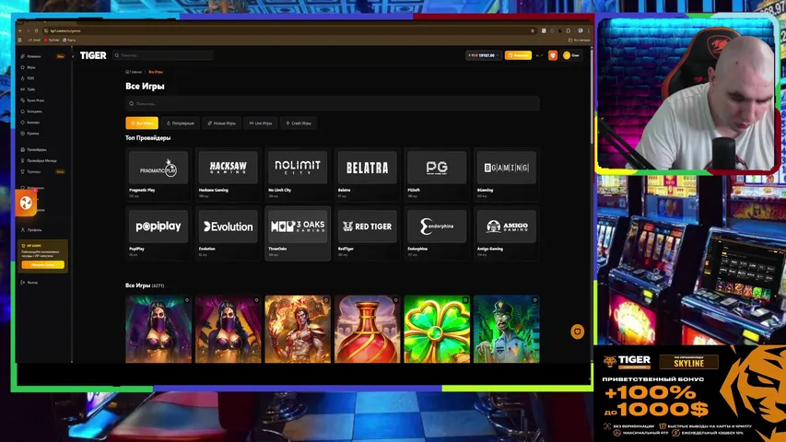
Task: Click the browser address bar
Action: [x=288, y=30]
